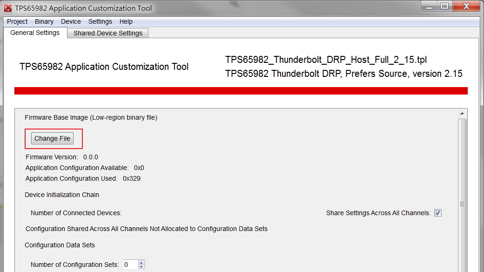This screenshot has height=272, width=484.
Task: Toggle Share Settings Across All Channels checkbox
Action: pos(438,213)
